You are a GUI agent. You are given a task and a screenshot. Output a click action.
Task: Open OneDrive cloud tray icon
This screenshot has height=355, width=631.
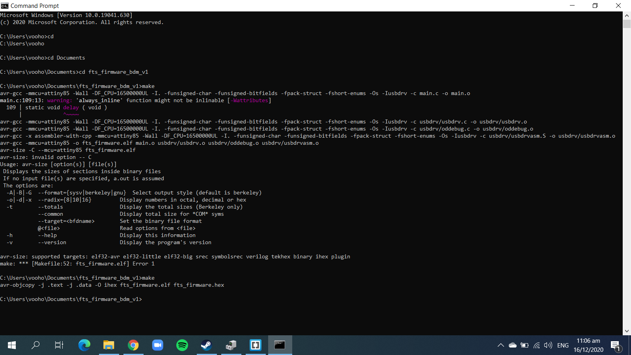[513, 345]
